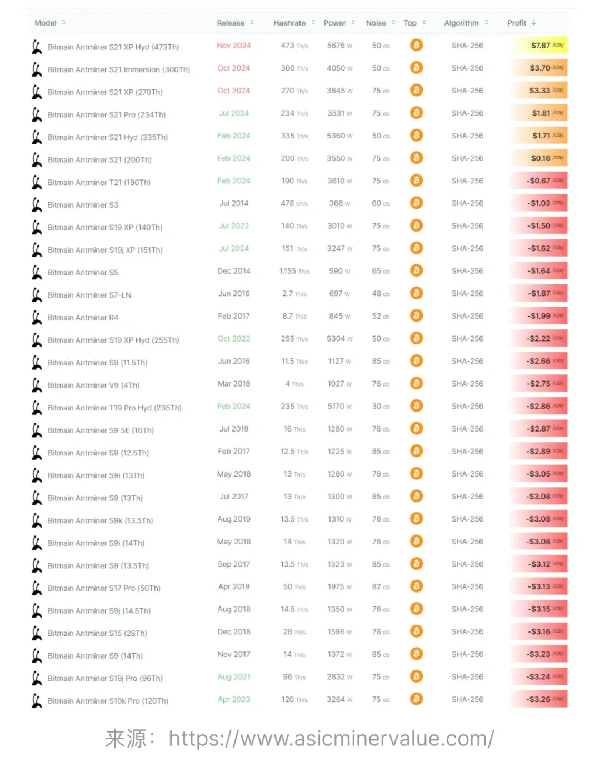The image size is (600, 767).
Task: Click the -$3.26/day red profit badge
Action: (x=539, y=699)
